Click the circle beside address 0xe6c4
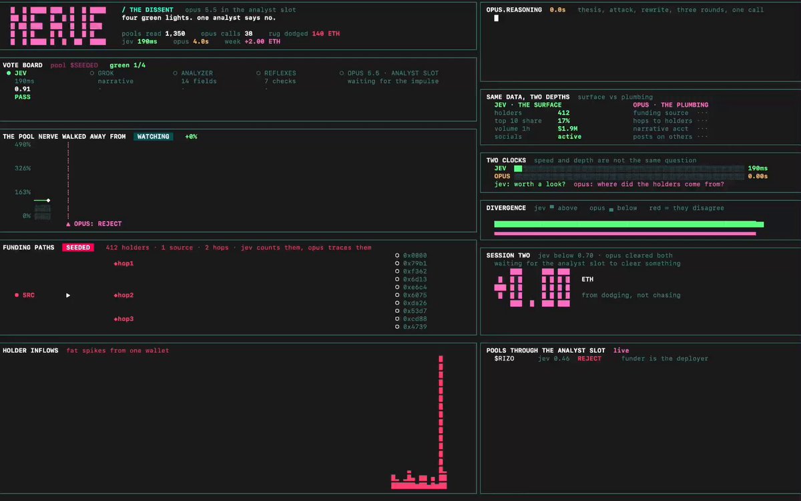Image resolution: width=801 pixels, height=501 pixels. [x=397, y=287]
